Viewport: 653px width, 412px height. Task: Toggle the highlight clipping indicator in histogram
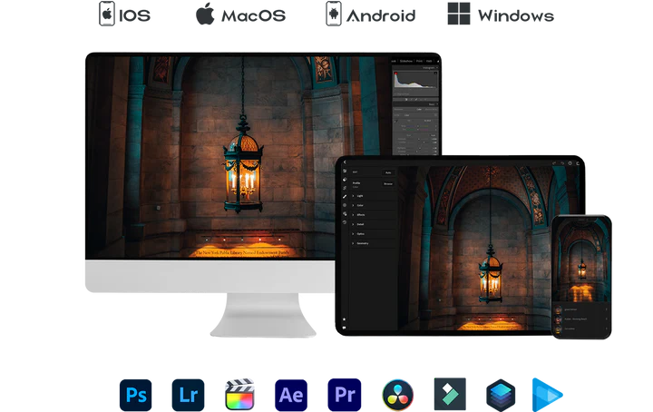(435, 73)
